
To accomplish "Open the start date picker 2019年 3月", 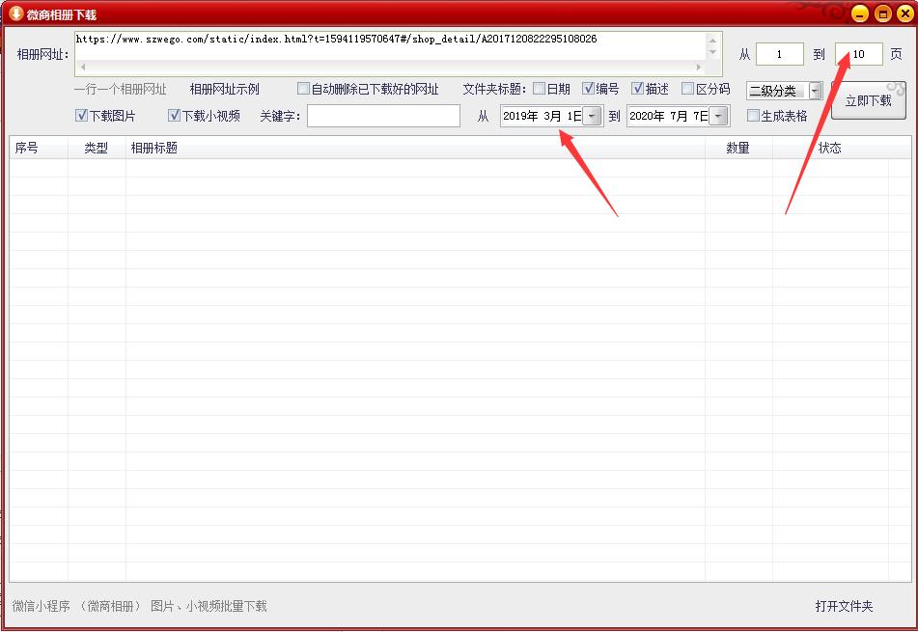I will click(x=592, y=116).
